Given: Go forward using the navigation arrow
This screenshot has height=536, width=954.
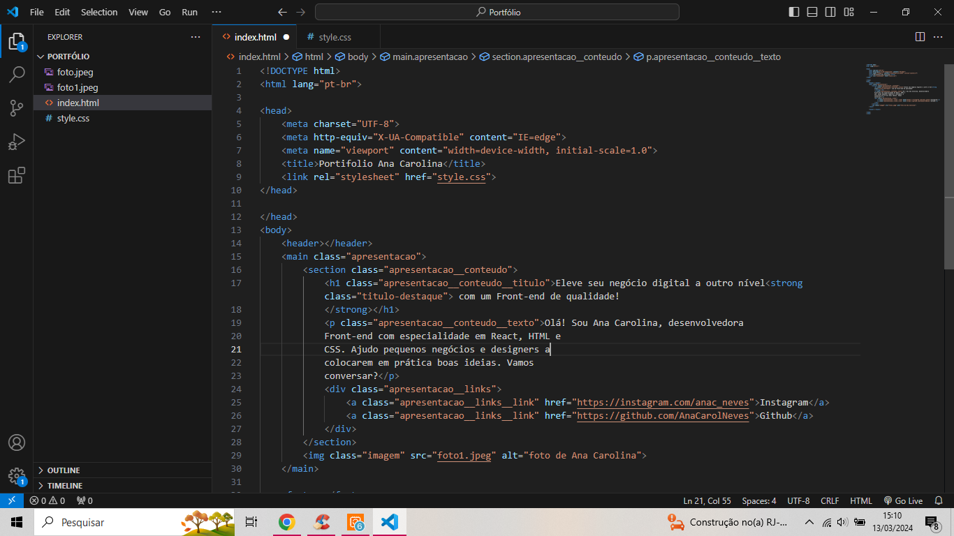Looking at the screenshot, I should tap(301, 12).
